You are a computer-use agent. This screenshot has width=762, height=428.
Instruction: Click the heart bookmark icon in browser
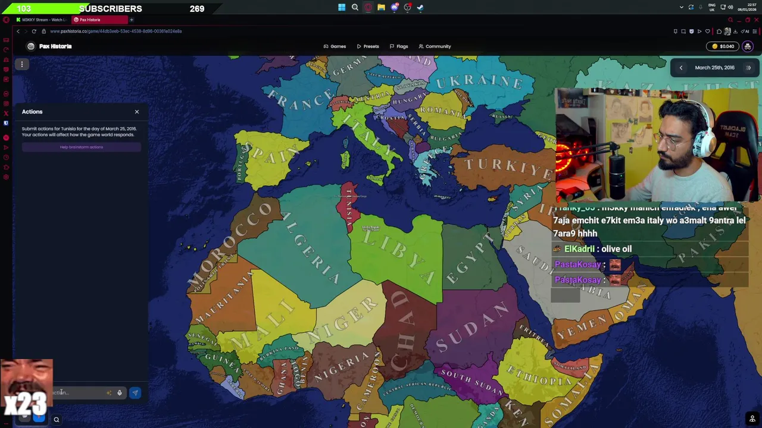coord(707,32)
